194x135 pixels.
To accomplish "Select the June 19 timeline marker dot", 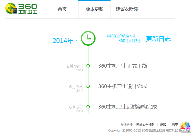I will tap(88, 66).
